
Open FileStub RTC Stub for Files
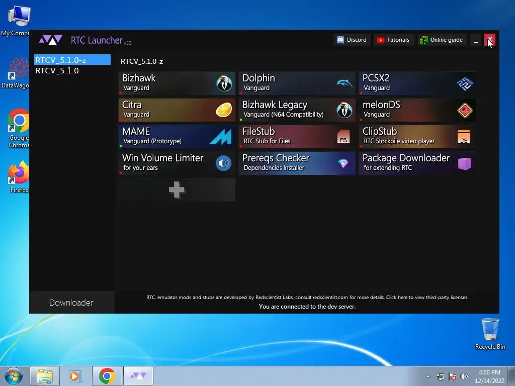[297, 137]
